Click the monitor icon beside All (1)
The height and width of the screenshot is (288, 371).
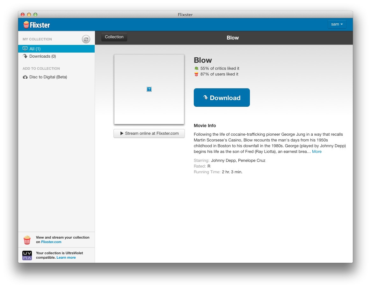coord(25,48)
